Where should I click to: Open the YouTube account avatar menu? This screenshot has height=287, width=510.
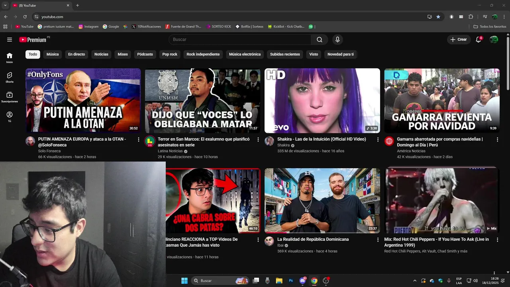point(494,39)
